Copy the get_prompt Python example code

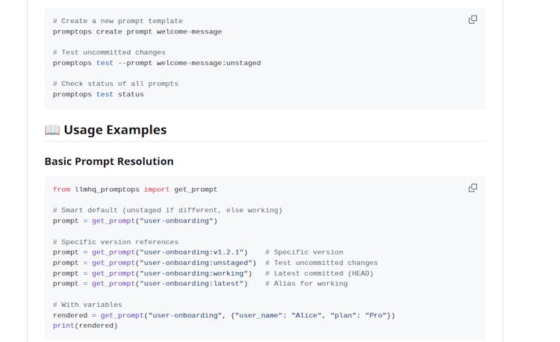coord(473,188)
